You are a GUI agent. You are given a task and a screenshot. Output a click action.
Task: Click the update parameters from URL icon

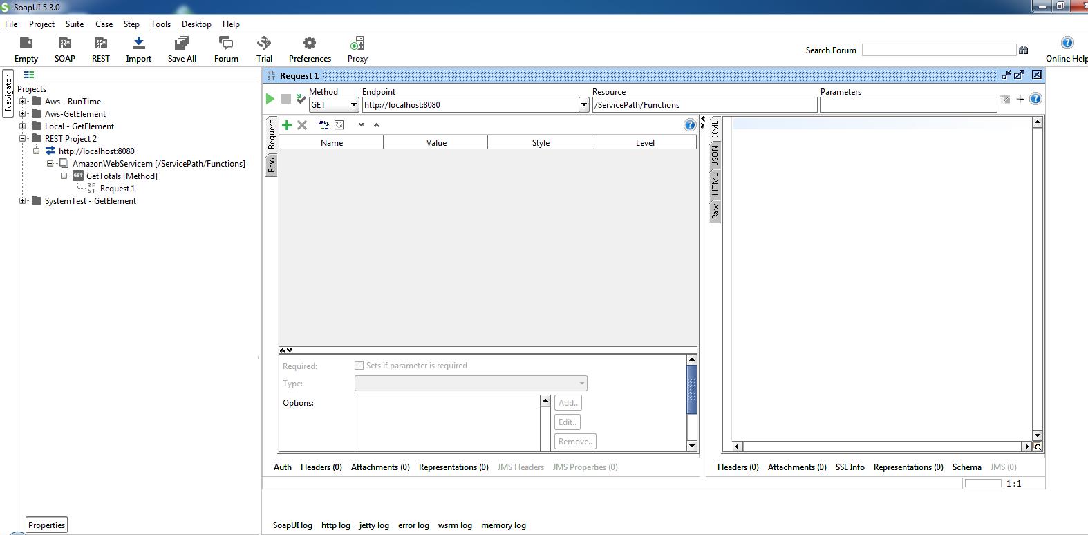[x=323, y=125]
